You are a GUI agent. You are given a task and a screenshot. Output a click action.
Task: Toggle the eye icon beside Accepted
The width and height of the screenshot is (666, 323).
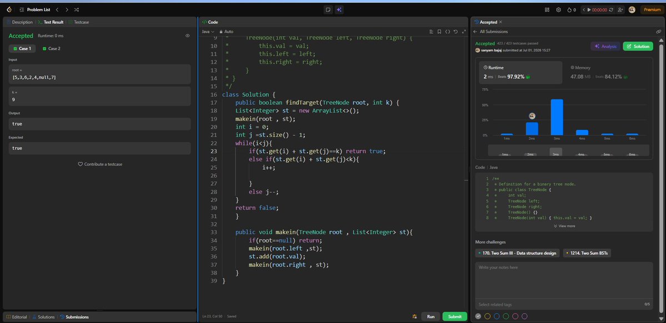pyautogui.click(x=187, y=36)
